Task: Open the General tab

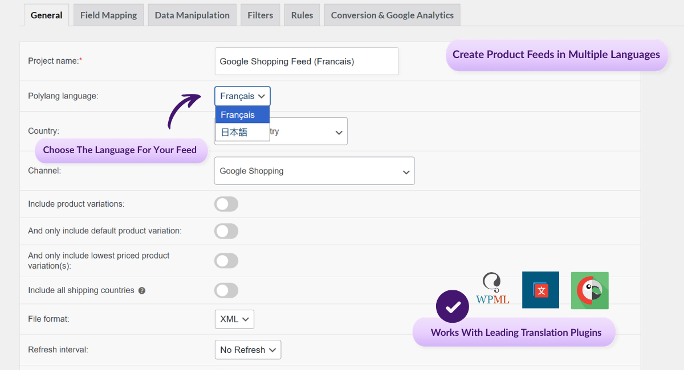Action: [x=47, y=15]
